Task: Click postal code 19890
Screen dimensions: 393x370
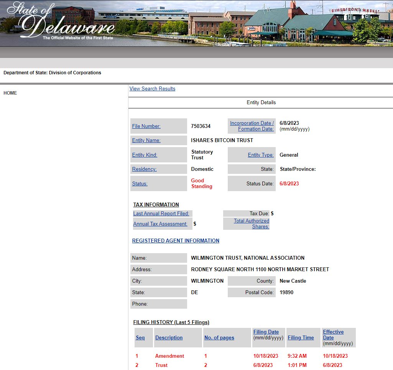Action: [x=286, y=292]
